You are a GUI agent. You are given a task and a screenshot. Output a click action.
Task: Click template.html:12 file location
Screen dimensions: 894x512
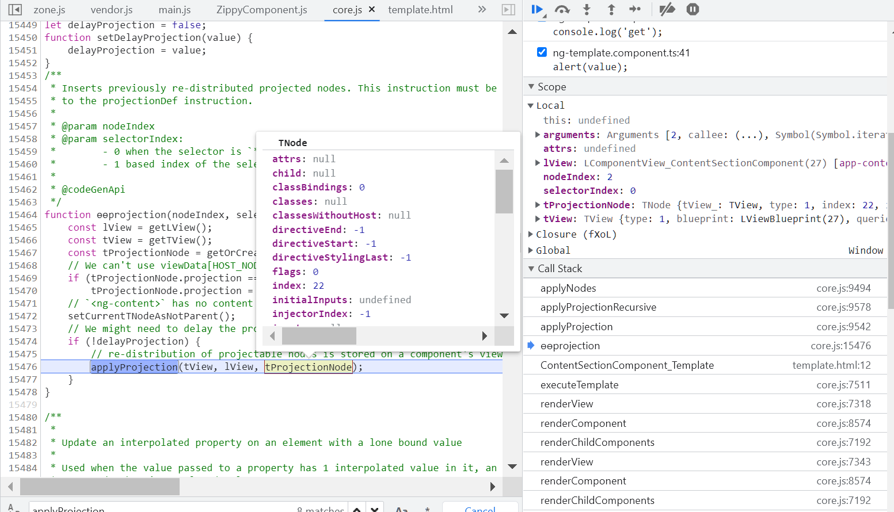point(831,365)
